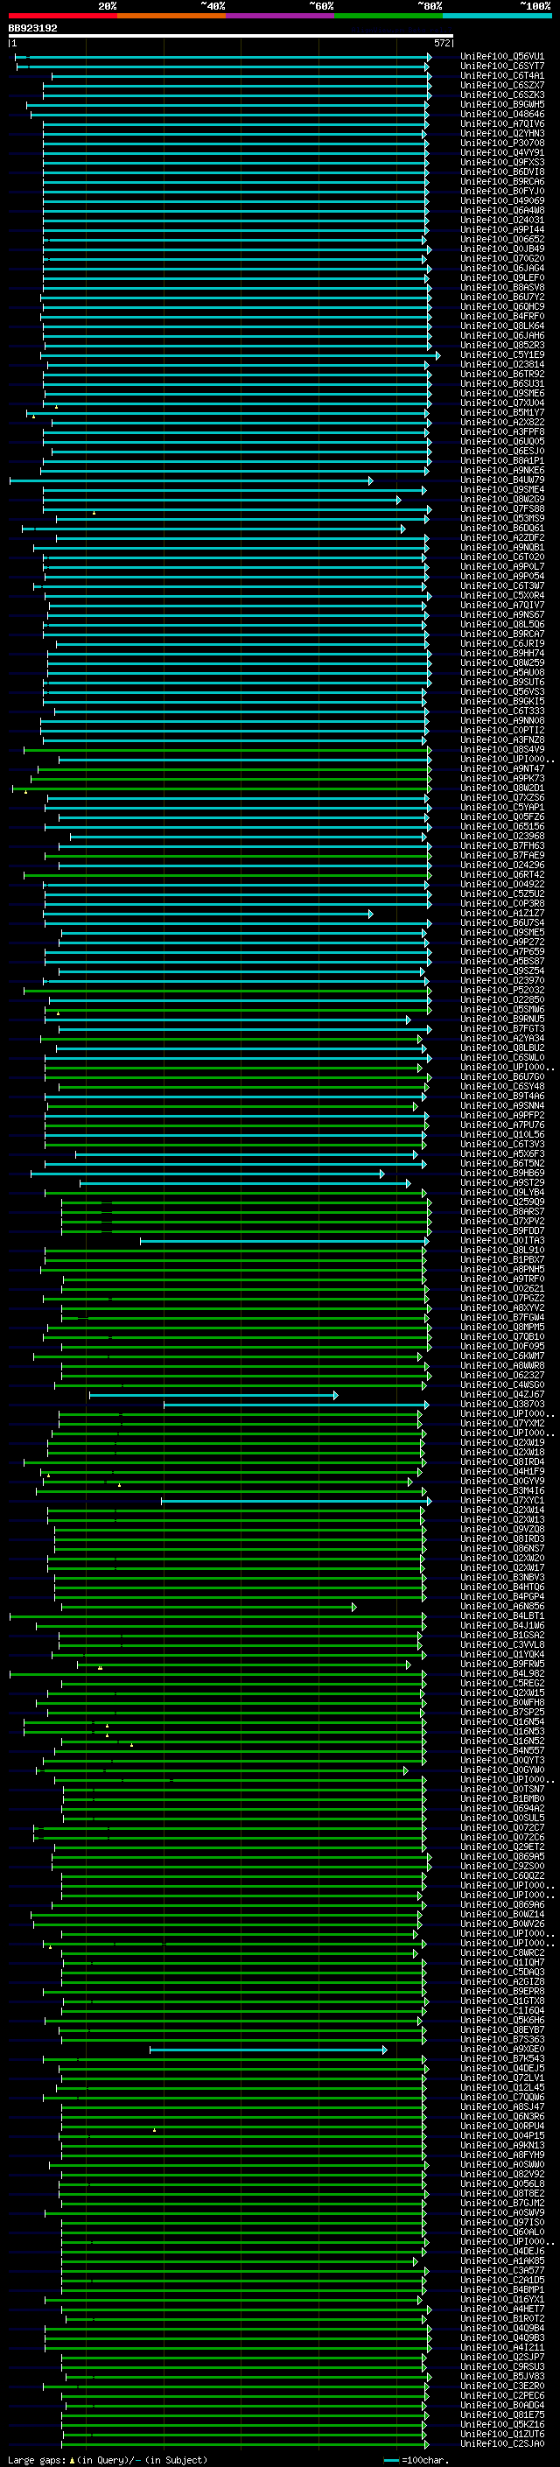Select the UniRef100_C5X0R4 label
Image resolution: width=560 pixels, height=2467 pixels.
coord(501,596)
